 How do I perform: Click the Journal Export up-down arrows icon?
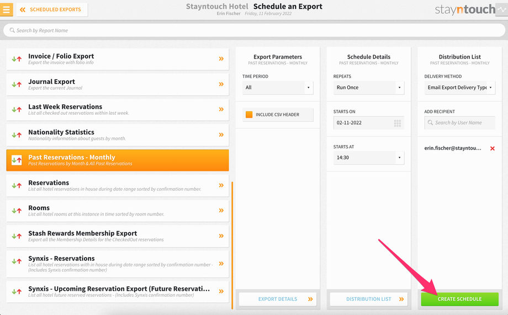click(x=17, y=84)
